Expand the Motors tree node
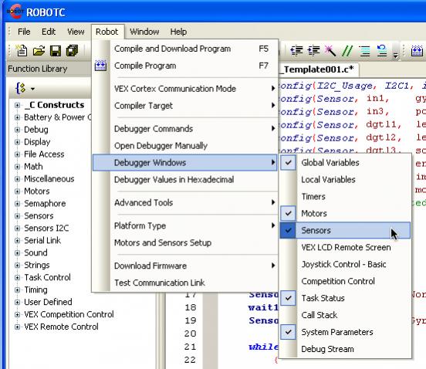Viewport: 426px width, 369px height. point(17,191)
